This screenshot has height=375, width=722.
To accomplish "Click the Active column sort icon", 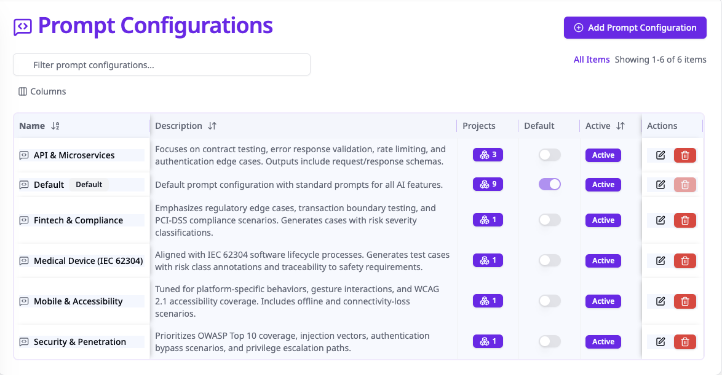I will [621, 126].
